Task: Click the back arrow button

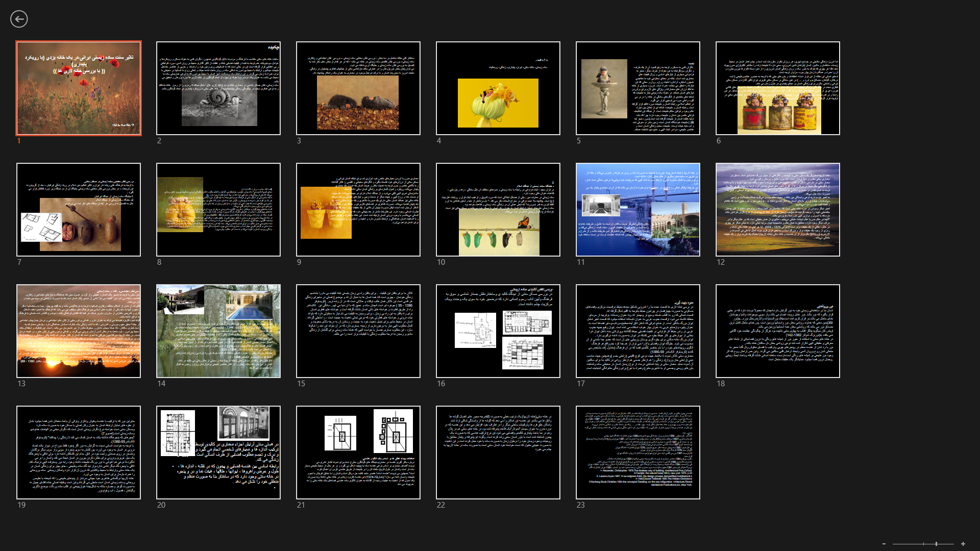Action: (x=19, y=19)
